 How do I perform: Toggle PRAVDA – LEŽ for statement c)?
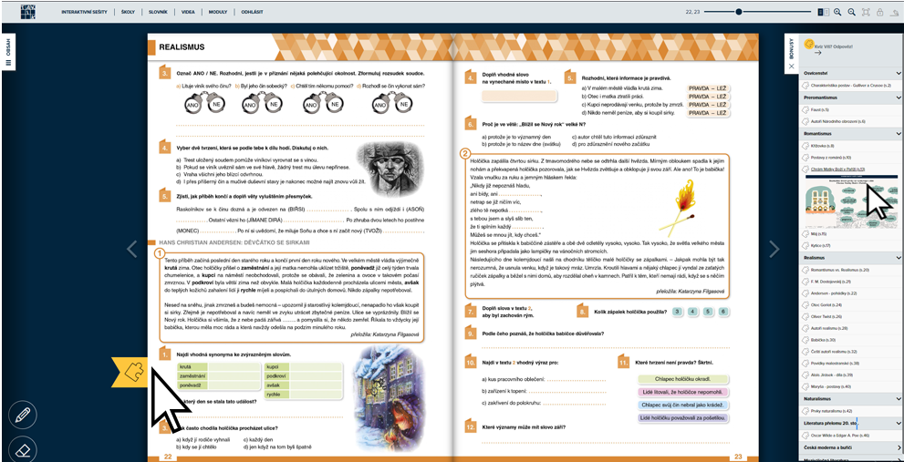coord(707,106)
